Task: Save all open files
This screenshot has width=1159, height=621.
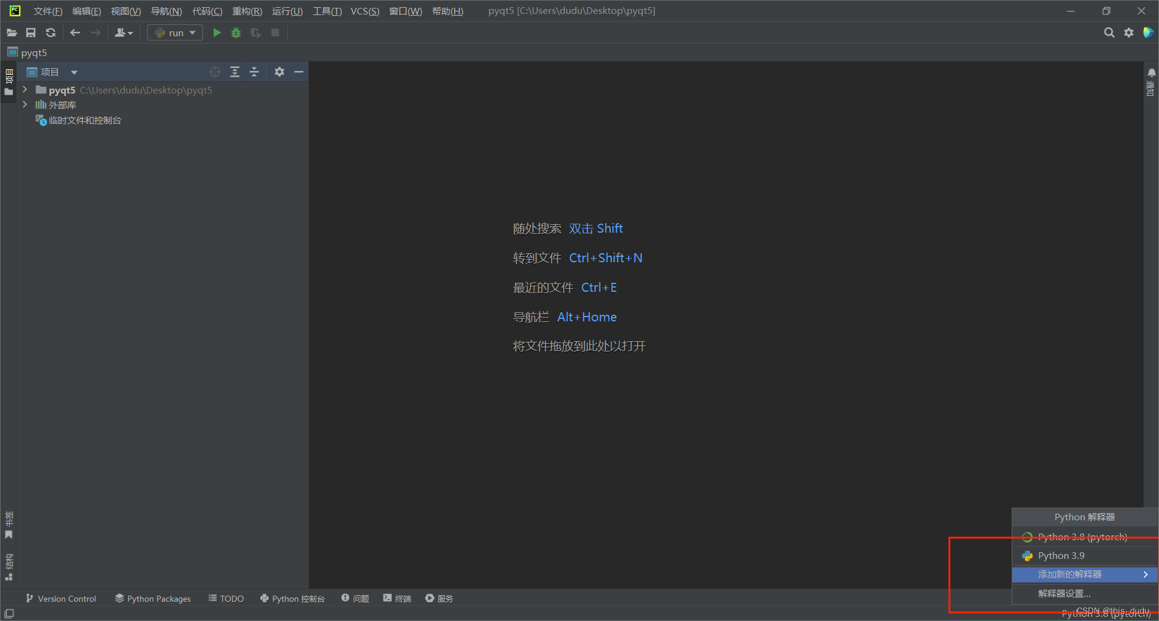Action: (31, 33)
